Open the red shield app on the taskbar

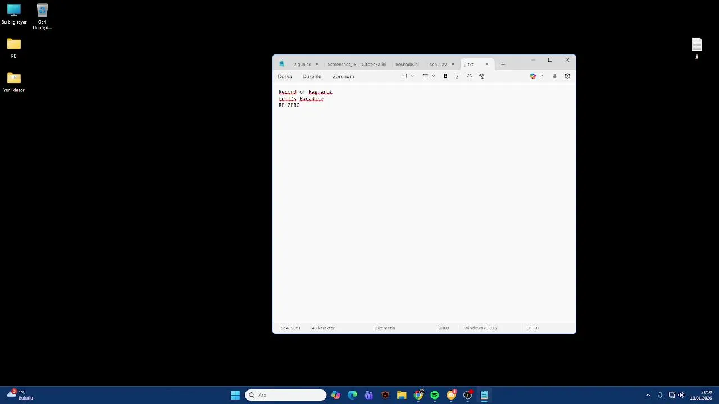[385, 395]
